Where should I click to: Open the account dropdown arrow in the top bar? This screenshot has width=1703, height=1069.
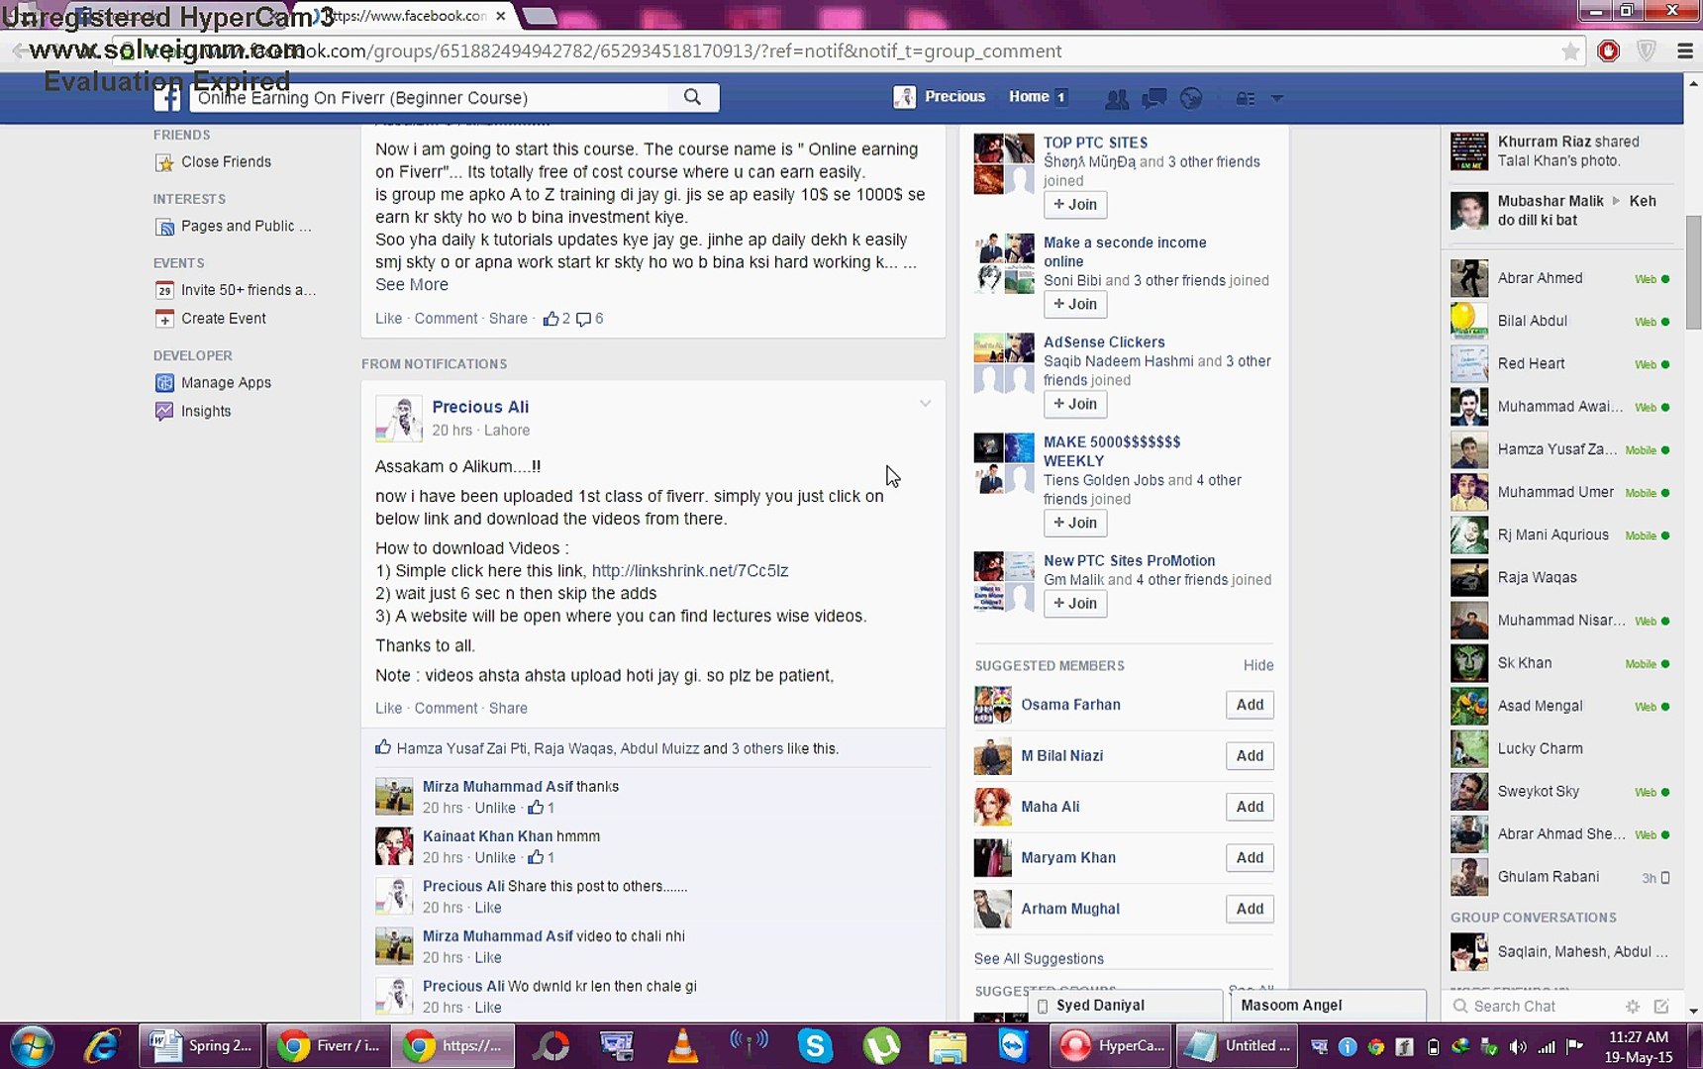pyautogui.click(x=1277, y=98)
